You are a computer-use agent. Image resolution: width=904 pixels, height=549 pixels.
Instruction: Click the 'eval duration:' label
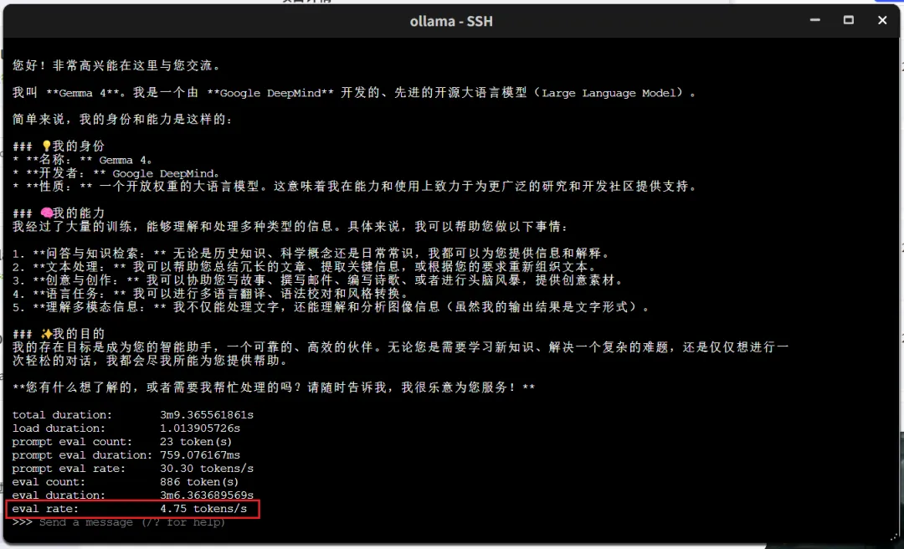pyautogui.click(x=59, y=495)
